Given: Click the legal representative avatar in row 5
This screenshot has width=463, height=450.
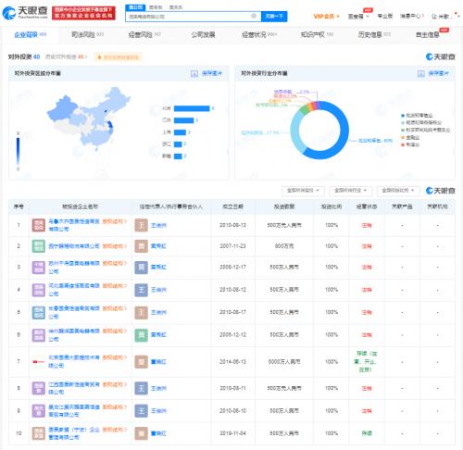Looking at the screenshot, I should tap(141, 312).
